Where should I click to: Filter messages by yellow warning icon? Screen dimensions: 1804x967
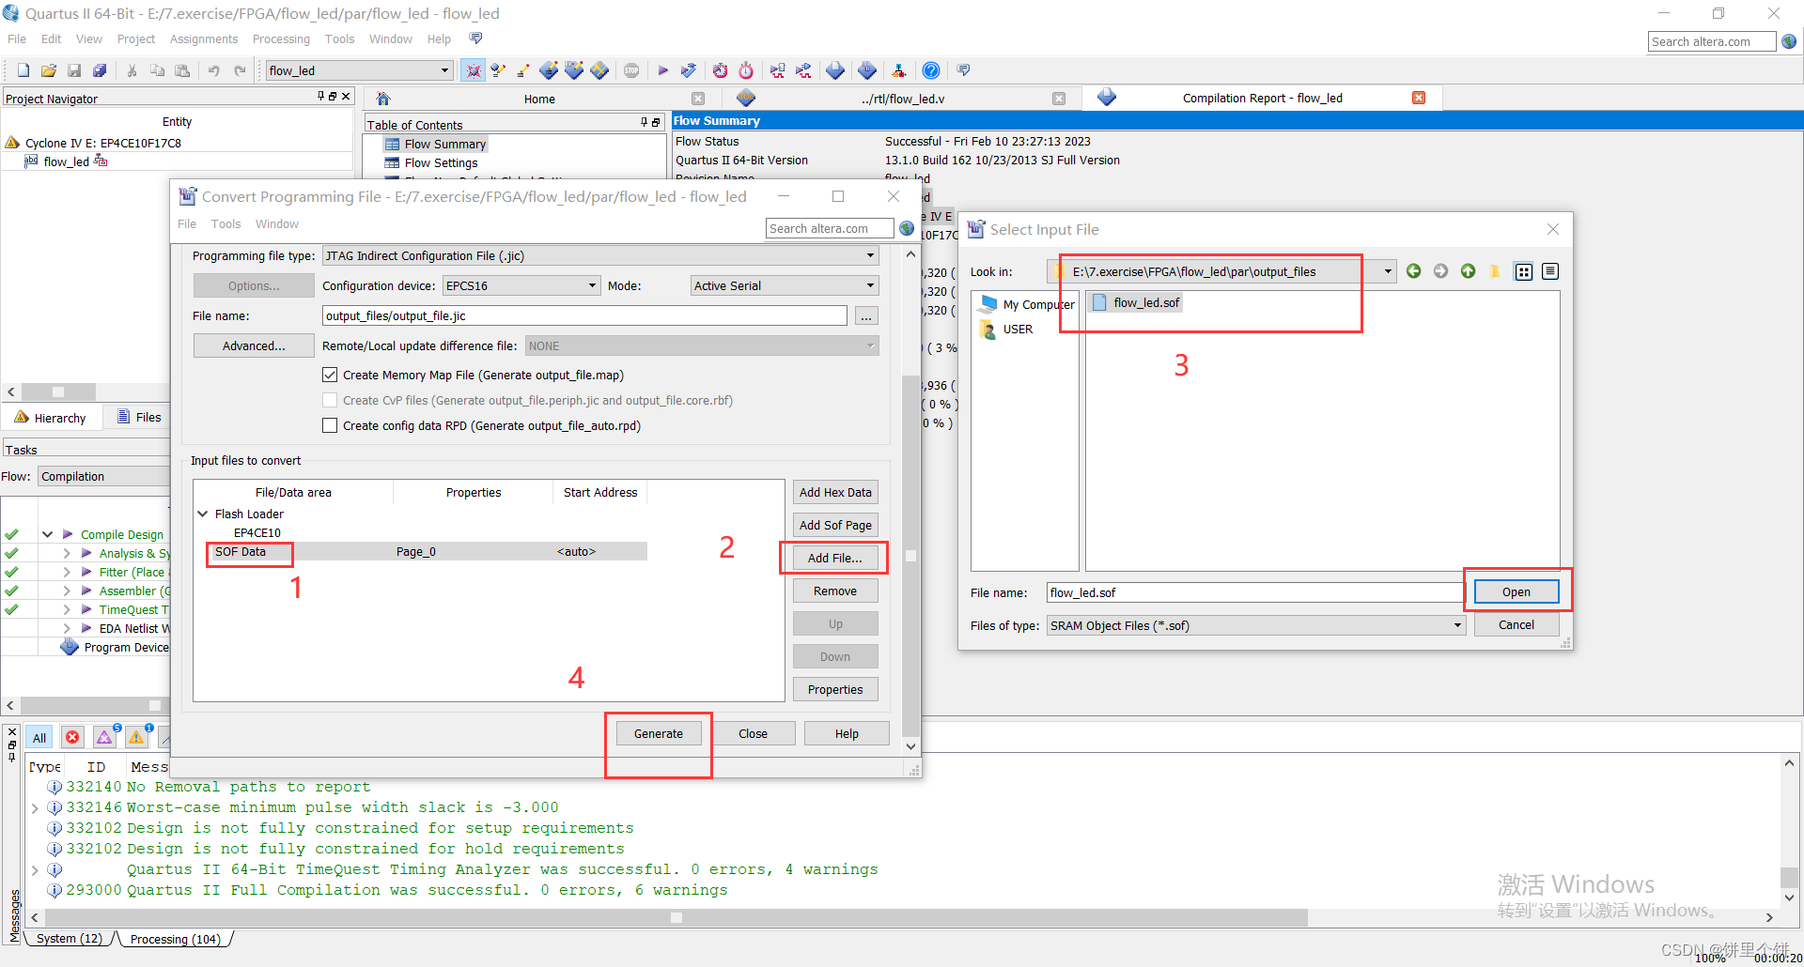coord(137,737)
